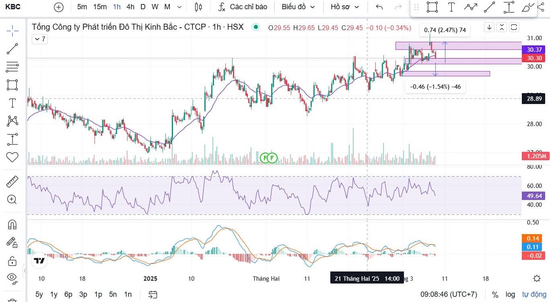
Task: Open the Biểu đồ dropdown menu
Action: click(298, 7)
